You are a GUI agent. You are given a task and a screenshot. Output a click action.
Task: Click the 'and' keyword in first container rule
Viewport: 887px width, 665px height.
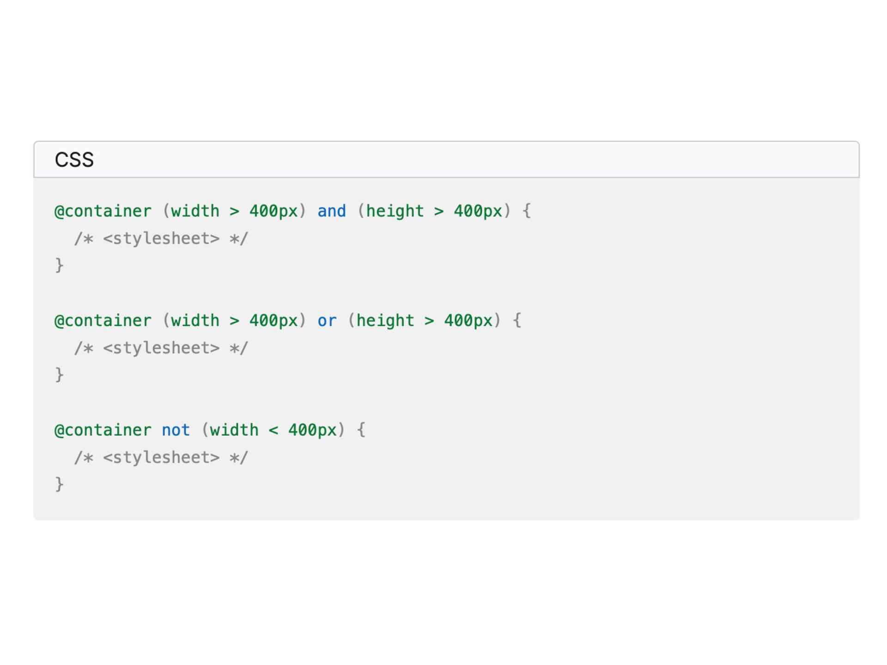(x=331, y=211)
